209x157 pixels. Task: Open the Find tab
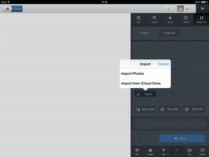pos(138,19)
